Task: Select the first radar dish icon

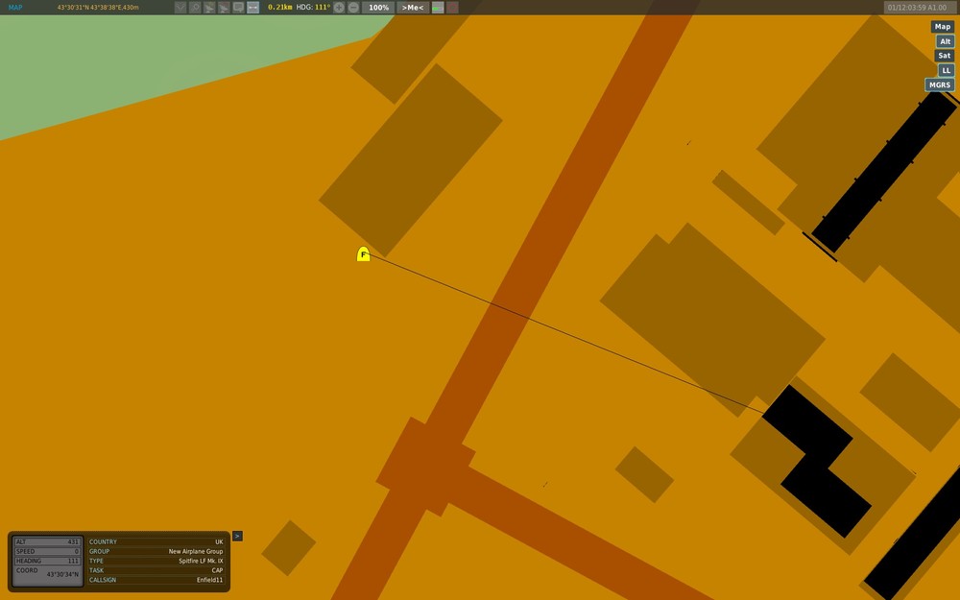Action: click(x=209, y=8)
